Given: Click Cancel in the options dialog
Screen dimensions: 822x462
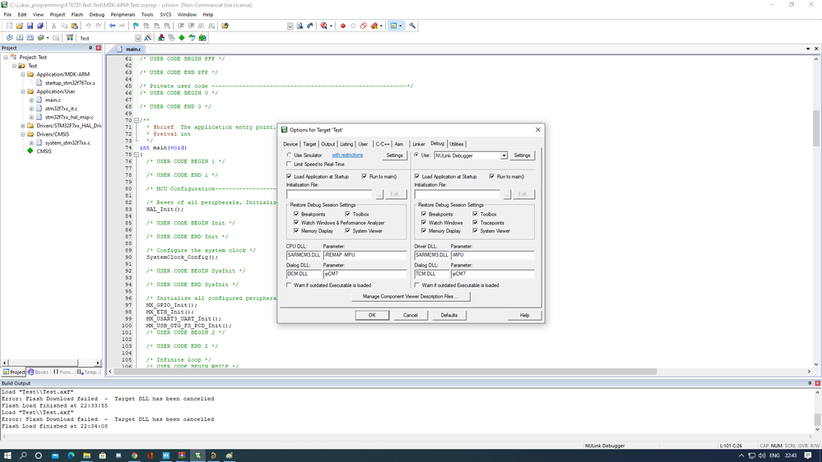Looking at the screenshot, I should coord(411,316).
